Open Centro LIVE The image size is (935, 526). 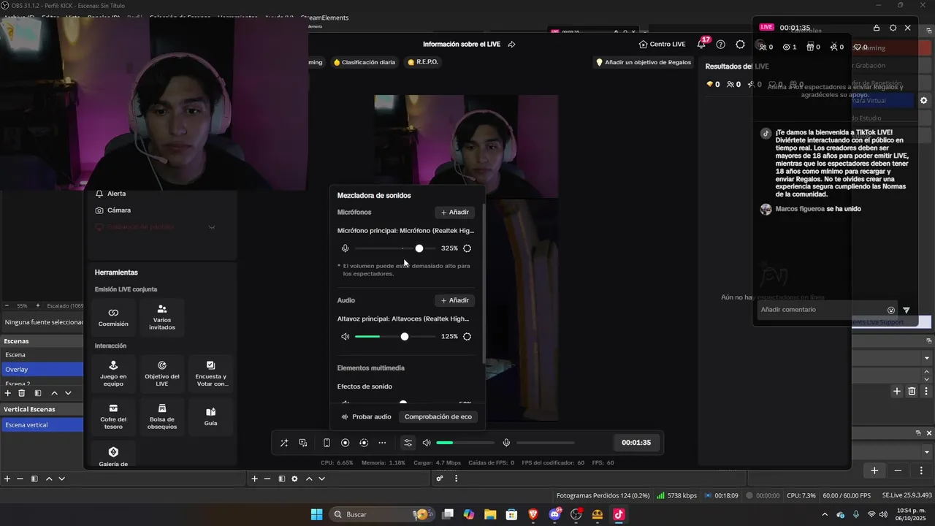pos(662,45)
